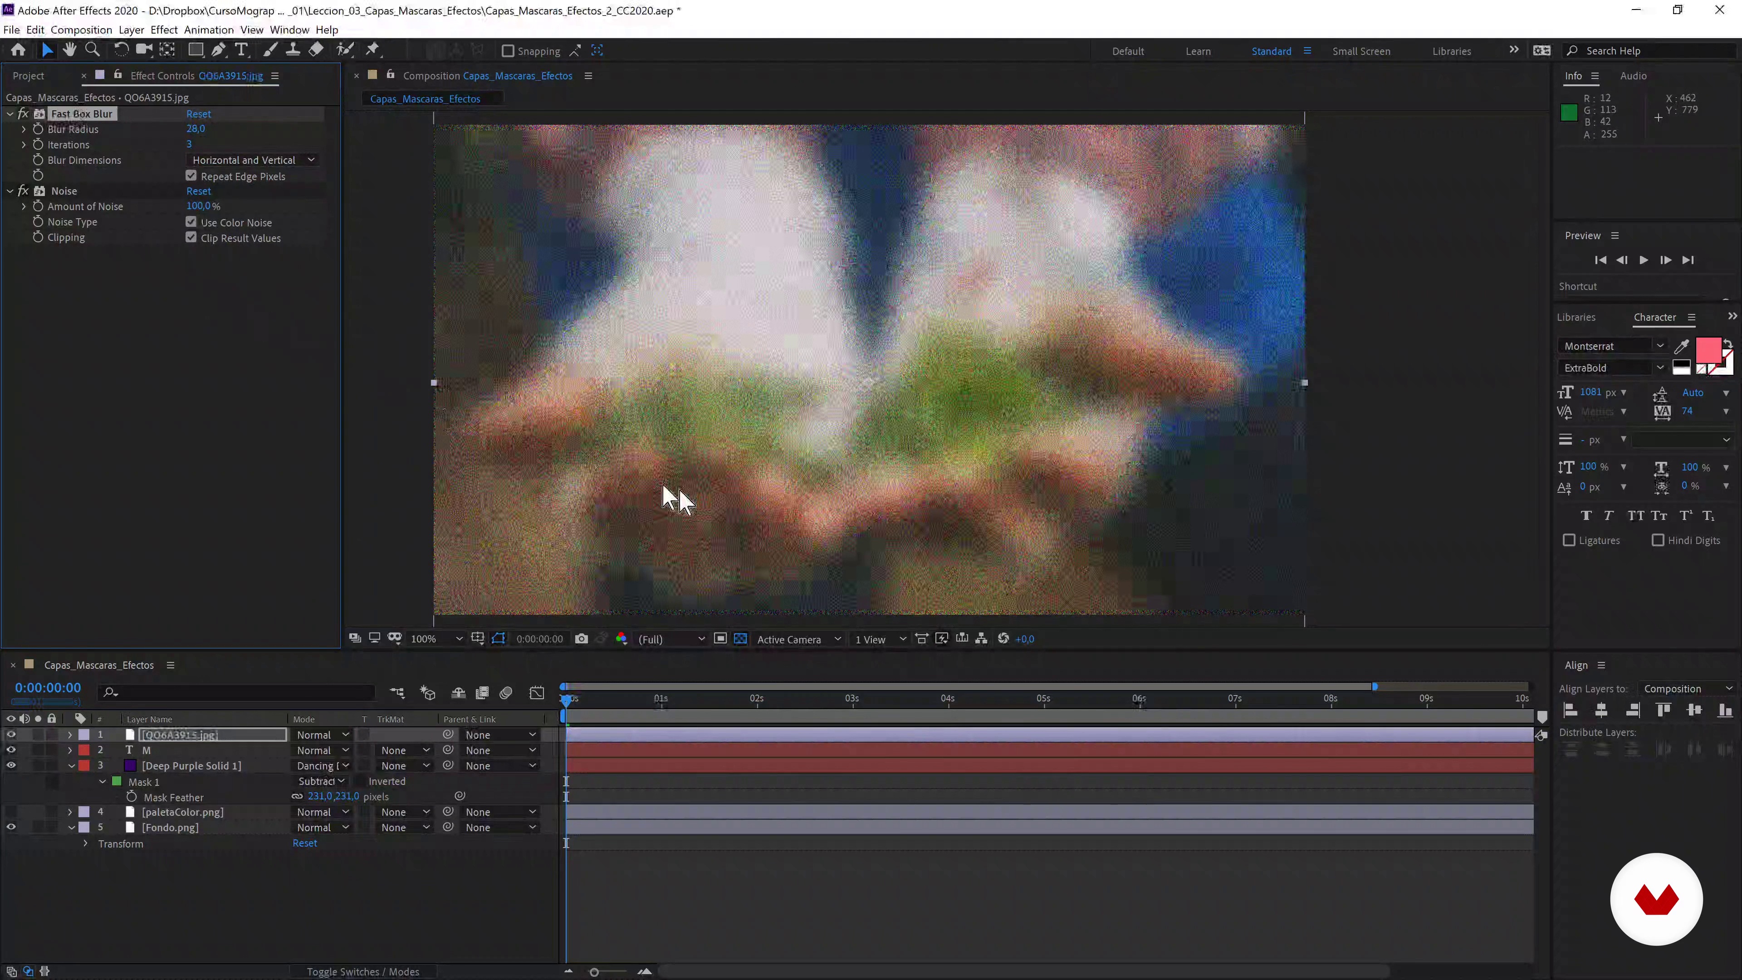The height and width of the screenshot is (980, 1742).
Task: Select the Eraser tool
Action: (x=316, y=50)
